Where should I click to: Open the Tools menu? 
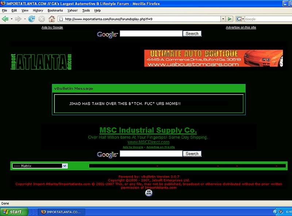coord(86,11)
